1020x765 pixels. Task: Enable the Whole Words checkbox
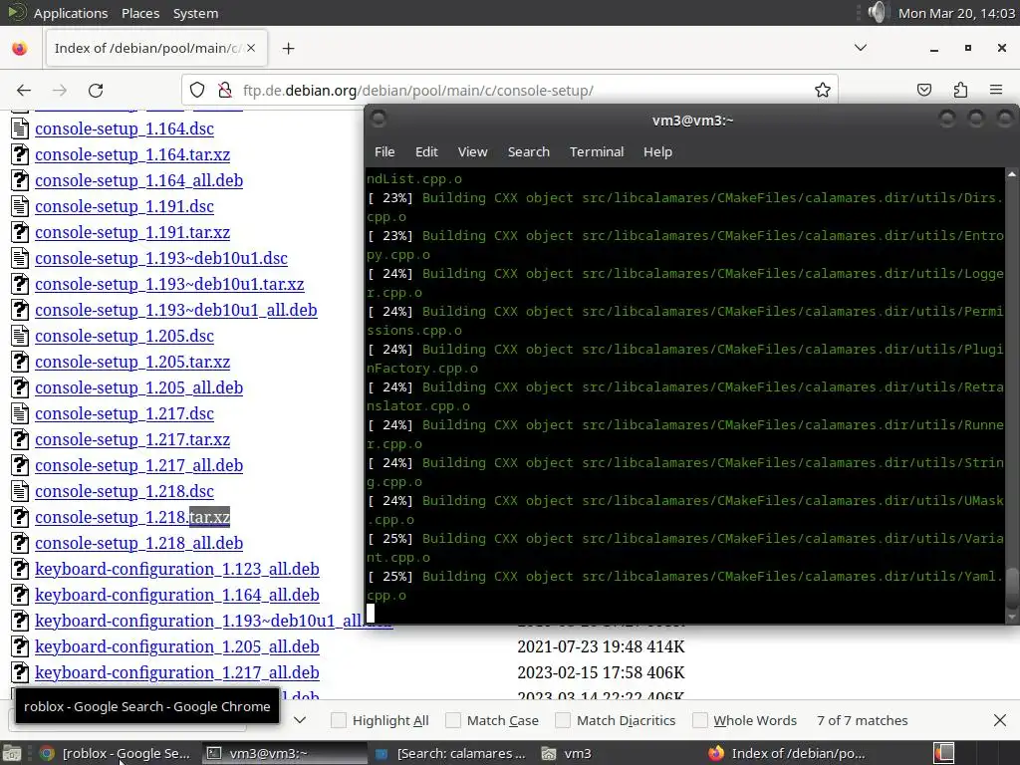coord(700,720)
